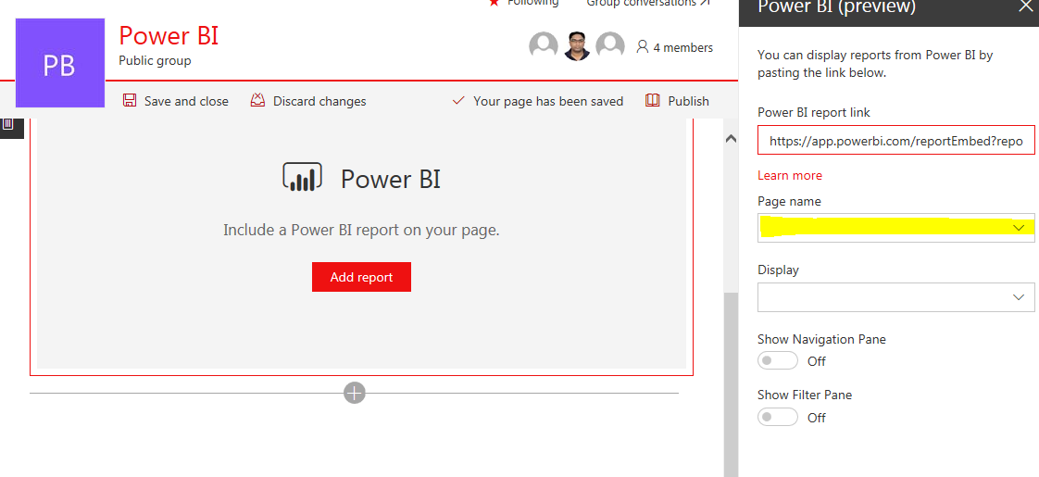Click the web part toolbar icon at left edge

(x=8, y=124)
